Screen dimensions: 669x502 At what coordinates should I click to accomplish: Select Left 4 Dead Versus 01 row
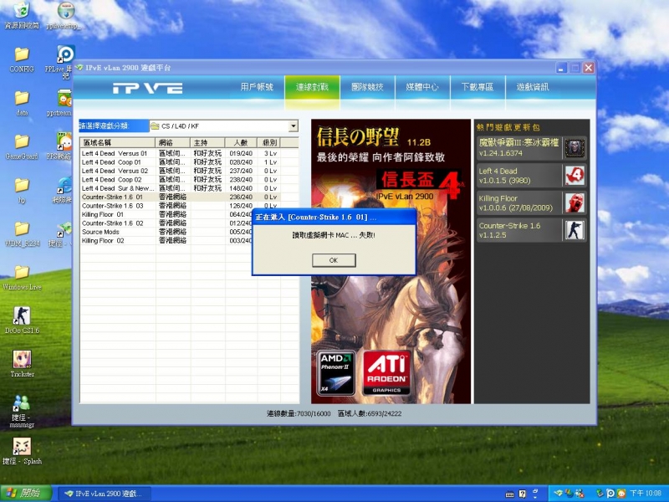pyautogui.click(x=189, y=153)
